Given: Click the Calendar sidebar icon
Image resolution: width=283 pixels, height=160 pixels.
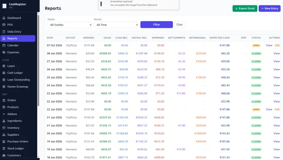Looking at the screenshot, I should click(4, 45).
